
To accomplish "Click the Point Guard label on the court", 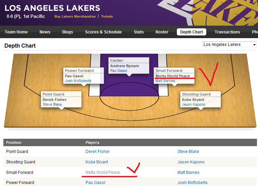I will click(53, 94).
